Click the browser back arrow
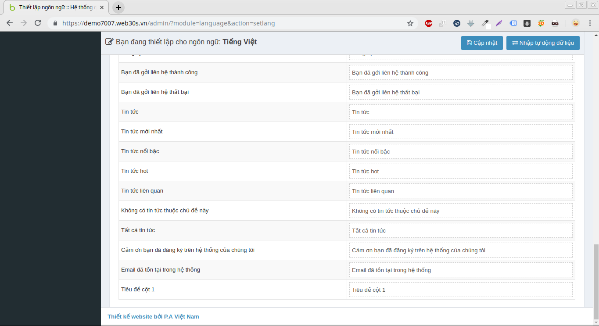Screen dimensions: 599x326 click(10, 23)
